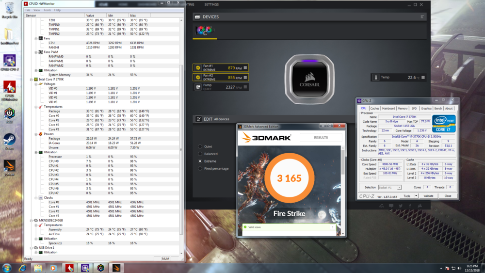The width and height of the screenshot is (485, 273).
Task: Switch to HWMonitor in taskbar
Action: coord(69,268)
